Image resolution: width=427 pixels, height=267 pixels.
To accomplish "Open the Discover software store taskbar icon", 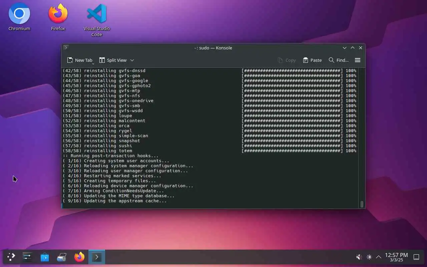I will tap(45, 257).
